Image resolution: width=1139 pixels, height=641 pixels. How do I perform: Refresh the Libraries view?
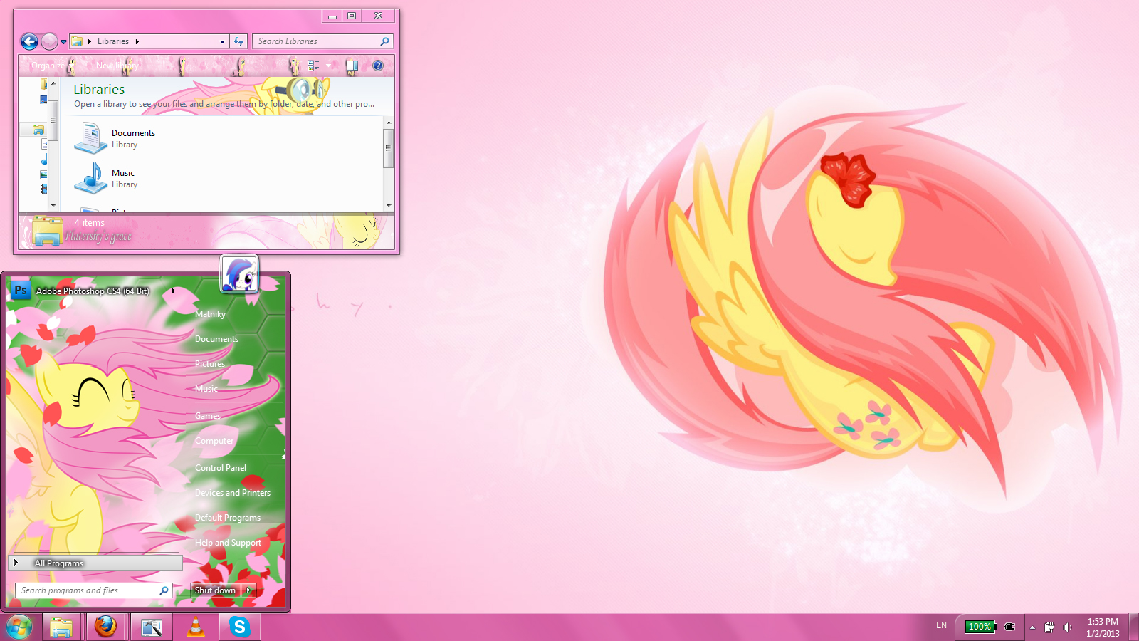point(238,42)
